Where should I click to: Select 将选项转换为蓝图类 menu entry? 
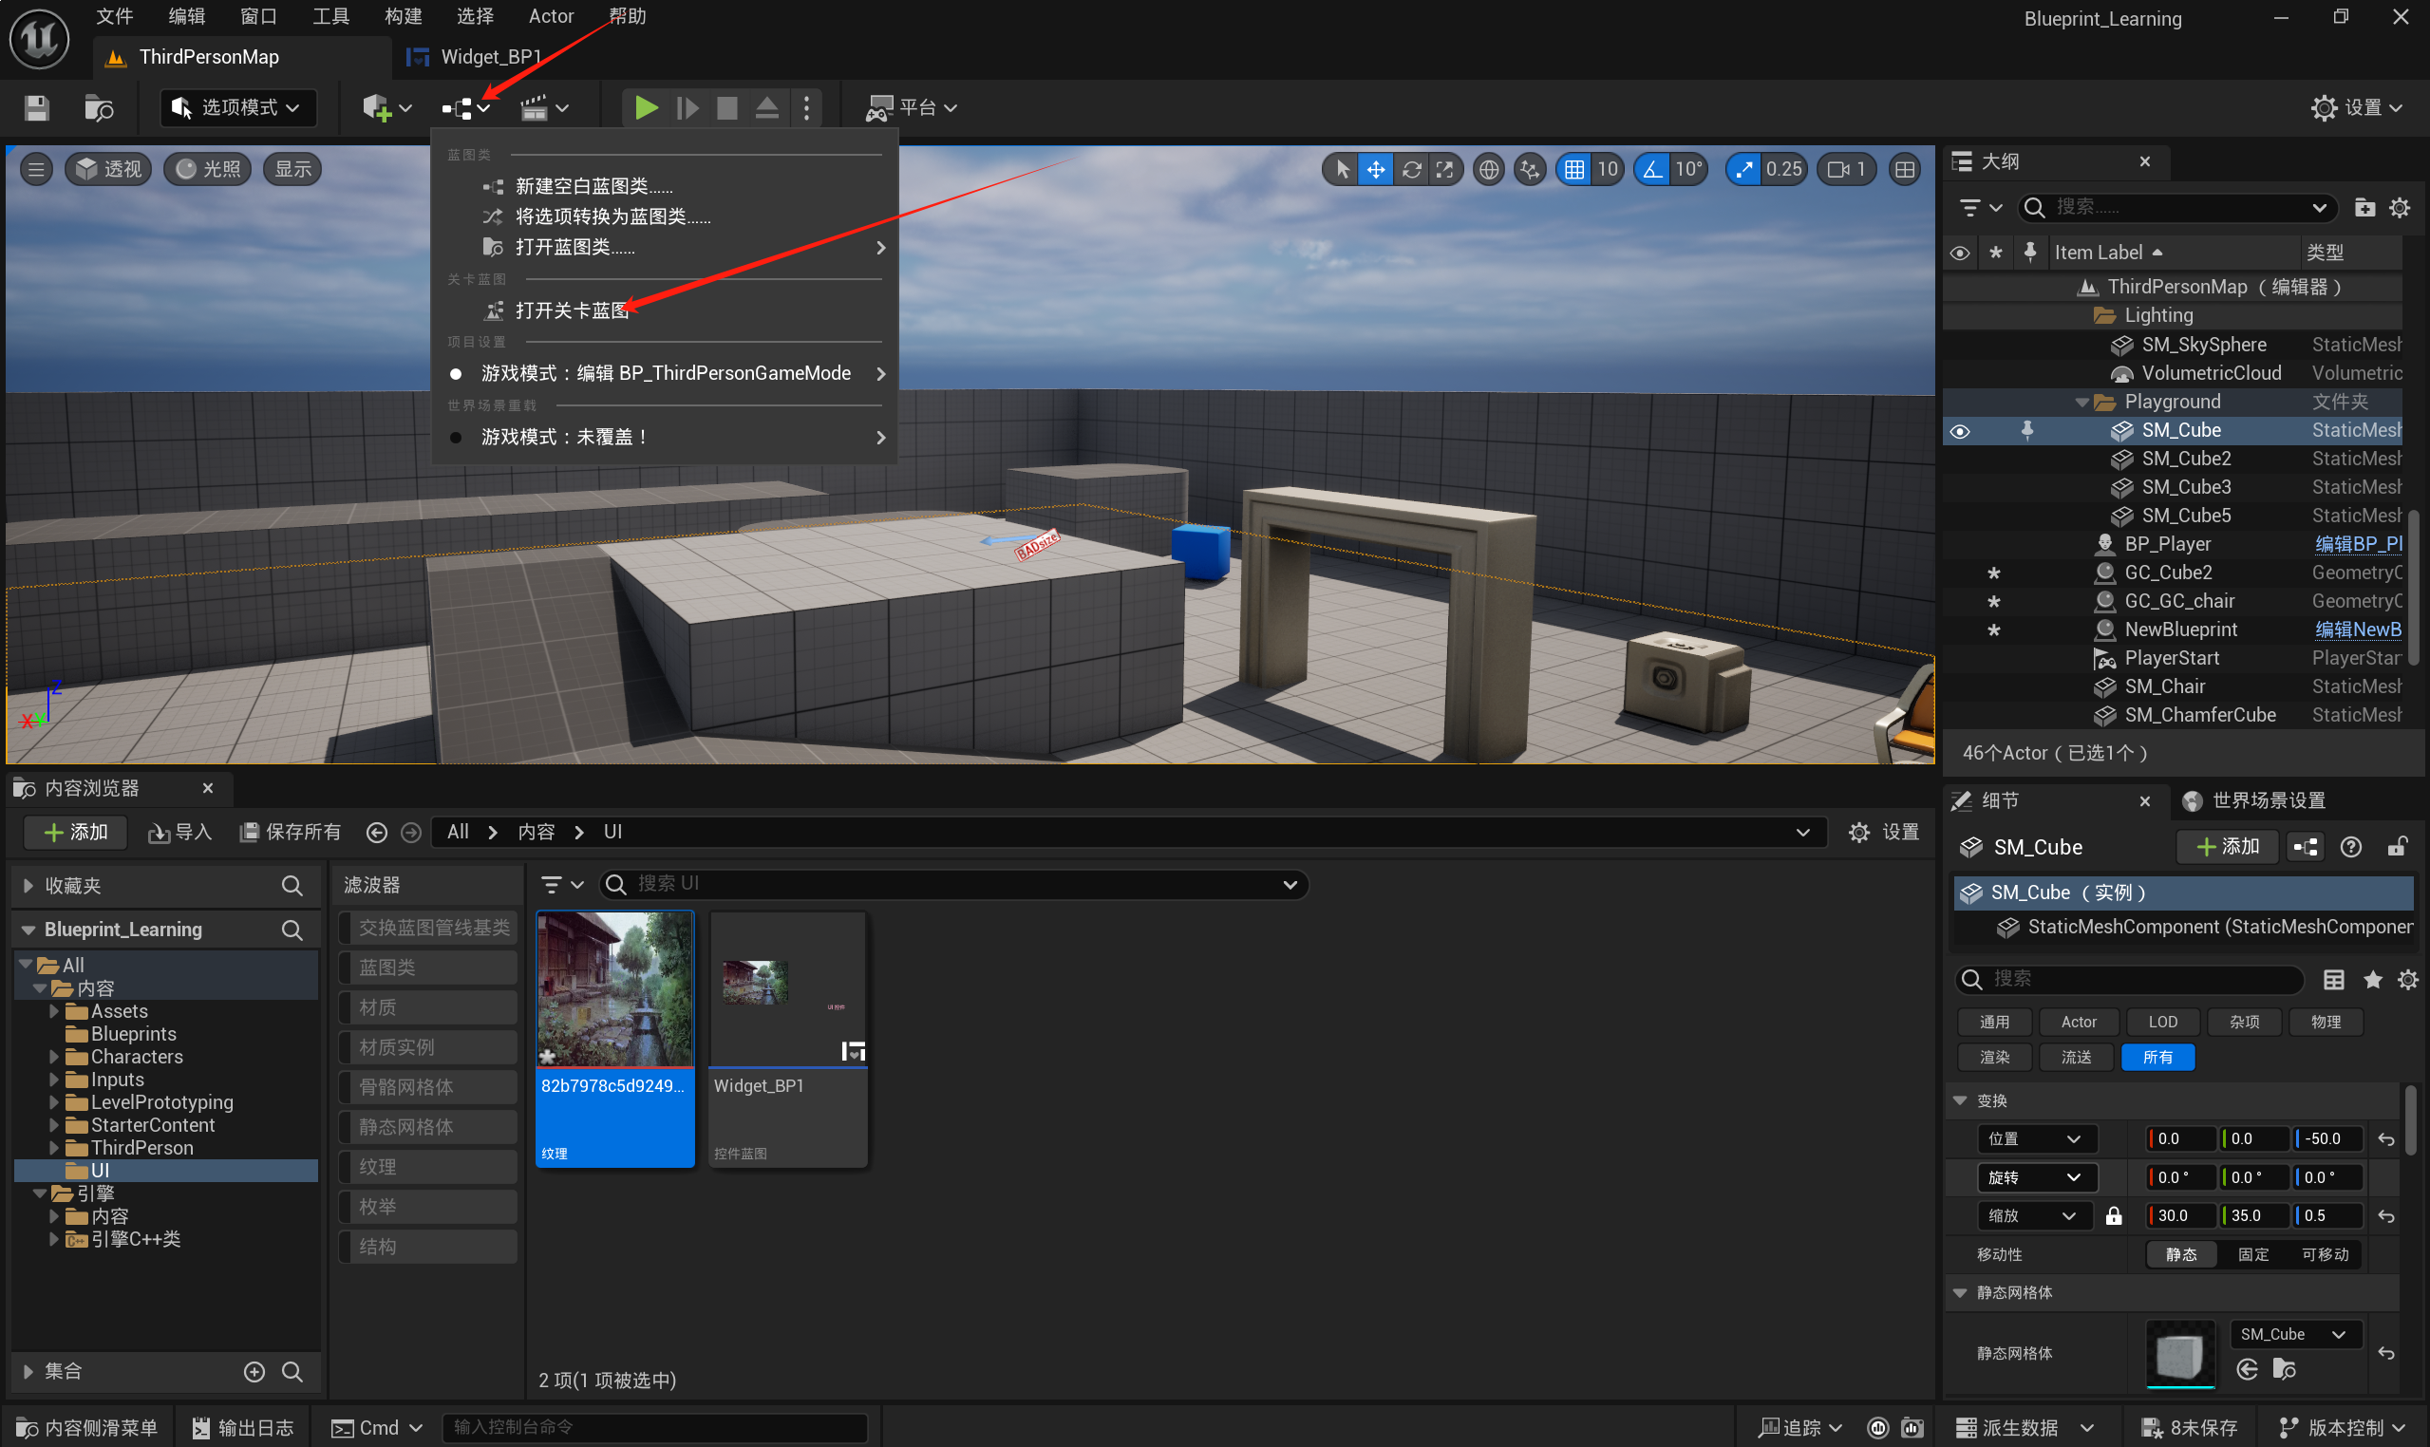coord(664,216)
